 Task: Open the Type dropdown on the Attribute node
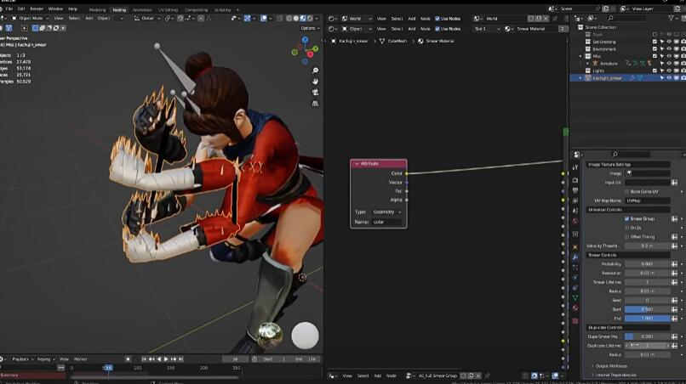coord(387,212)
